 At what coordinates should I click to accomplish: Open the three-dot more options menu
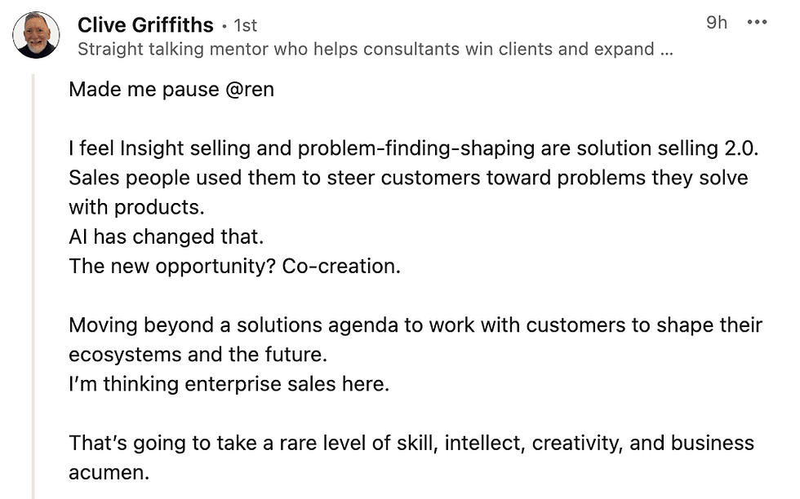[758, 22]
